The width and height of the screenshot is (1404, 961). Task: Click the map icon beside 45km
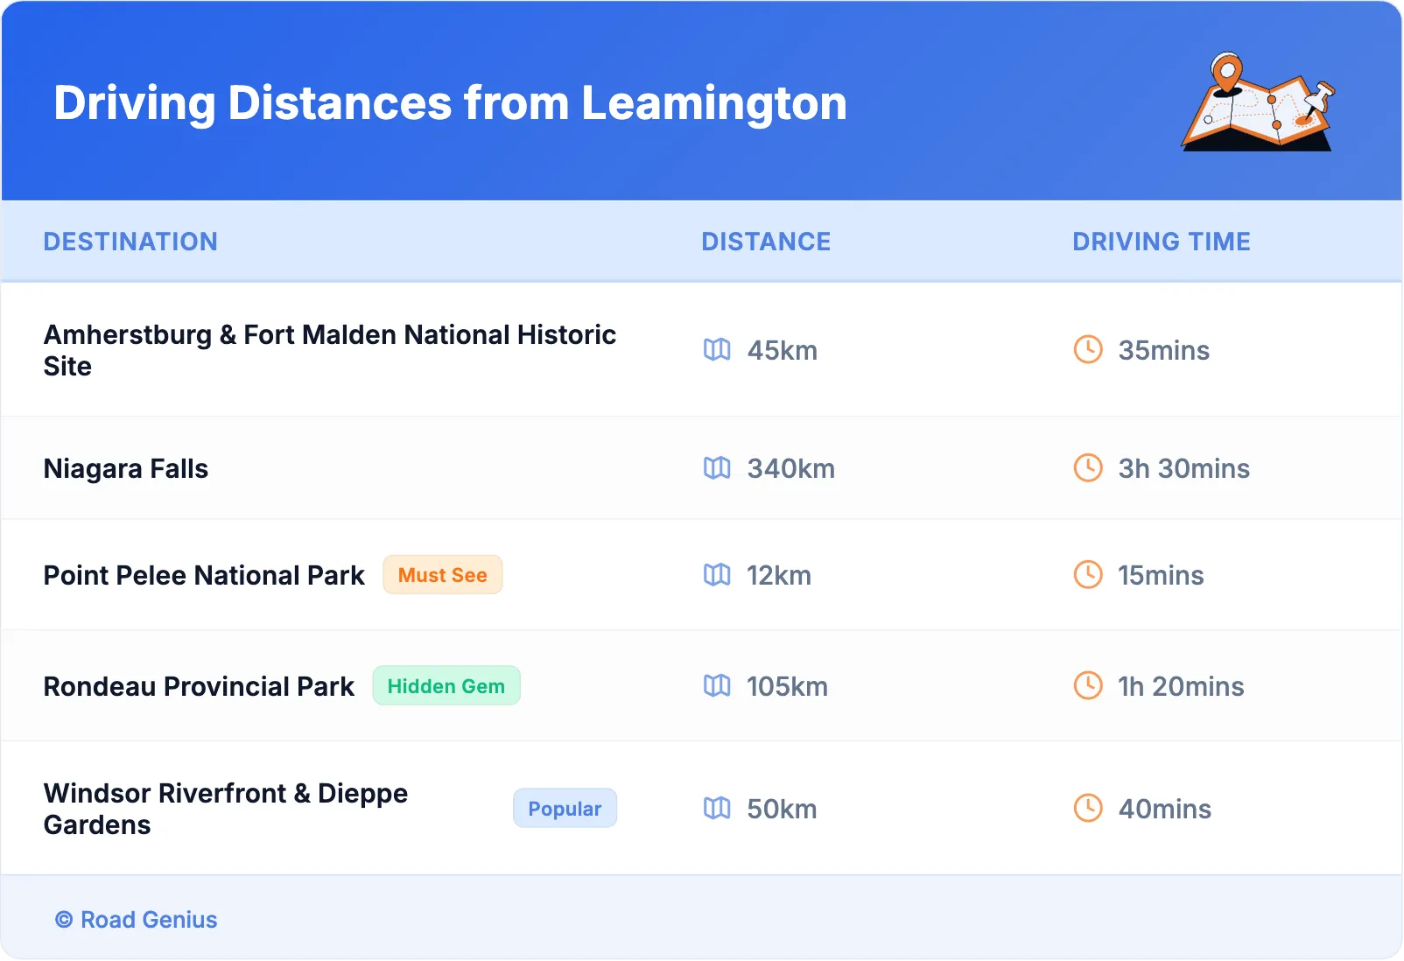click(x=717, y=350)
